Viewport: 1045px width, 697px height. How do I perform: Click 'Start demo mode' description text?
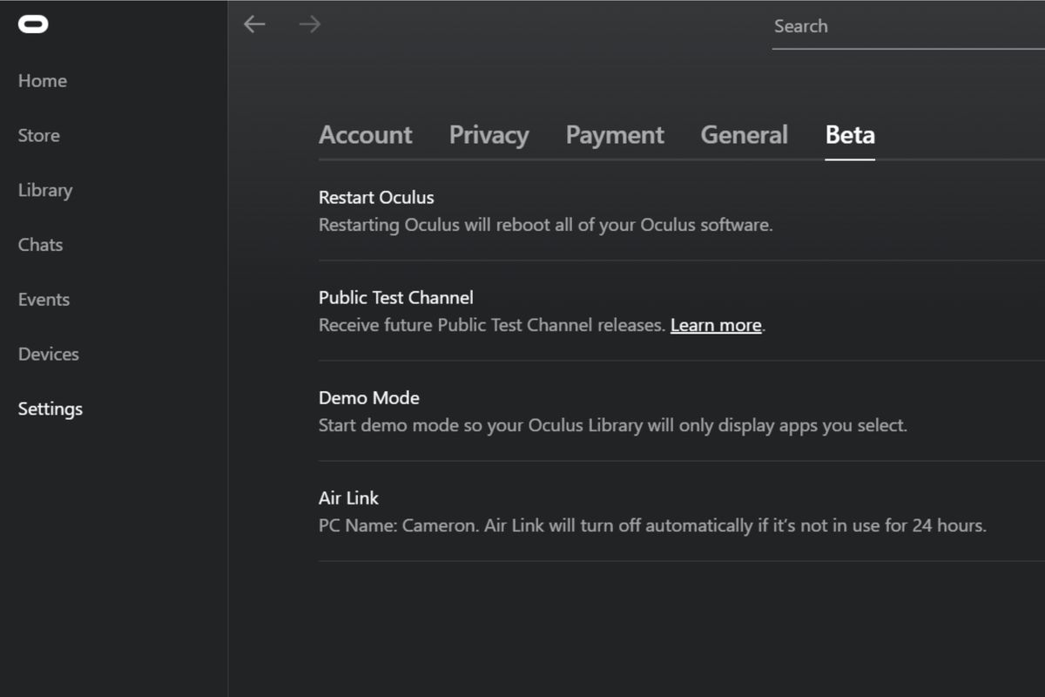click(x=613, y=426)
